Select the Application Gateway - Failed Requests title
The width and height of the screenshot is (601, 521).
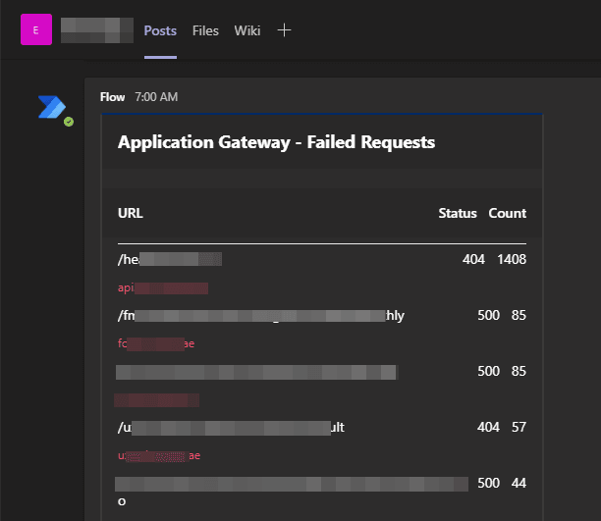(x=276, y=142)
